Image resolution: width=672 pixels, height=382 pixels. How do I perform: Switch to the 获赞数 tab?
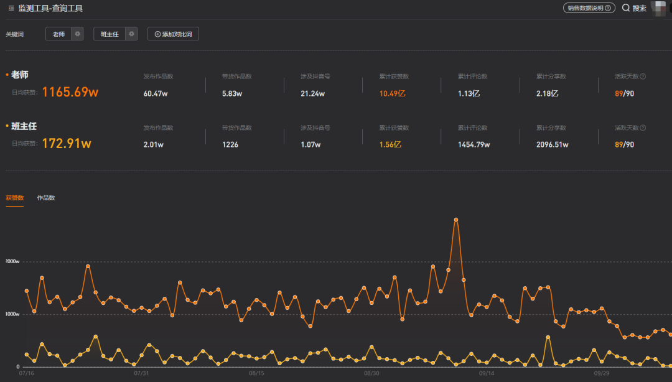point(15,198)
